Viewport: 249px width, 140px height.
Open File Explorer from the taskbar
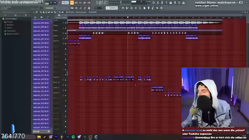pos(39,137)
